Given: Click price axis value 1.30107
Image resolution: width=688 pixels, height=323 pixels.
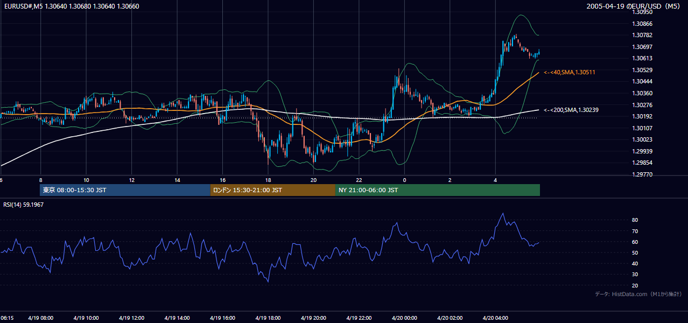Looking at the screenshot, I should coord(643,128).
